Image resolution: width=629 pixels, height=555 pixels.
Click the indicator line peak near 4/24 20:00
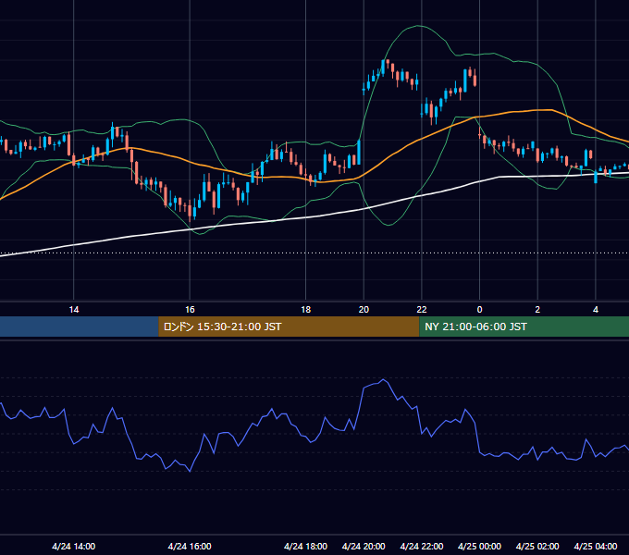tap(384, 379)
